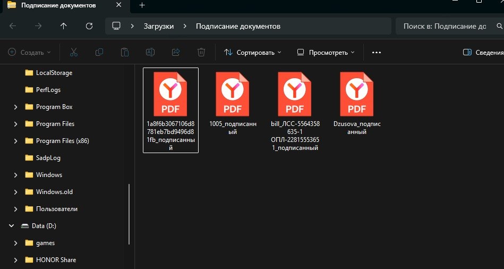Viewport: 504px width, 269px height.
Task: Expand the Пользователи folder node
Action: [x=15, y=209]
